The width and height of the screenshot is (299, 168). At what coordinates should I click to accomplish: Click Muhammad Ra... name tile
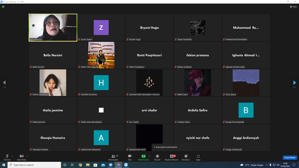tap(246, 28)
